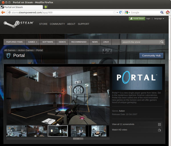Open the Community Hub button
The image size is (171, 146).
tap(151, 56)
